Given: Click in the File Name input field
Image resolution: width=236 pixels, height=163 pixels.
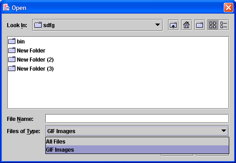Looking at the screenshot, I should pos(137,119).
